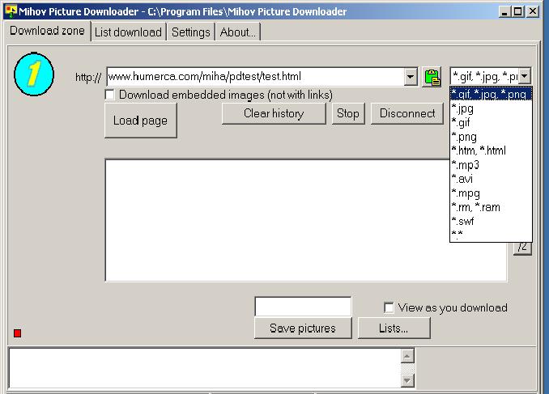Click the Clear history button
549x394 pixels.
point(274,113)
